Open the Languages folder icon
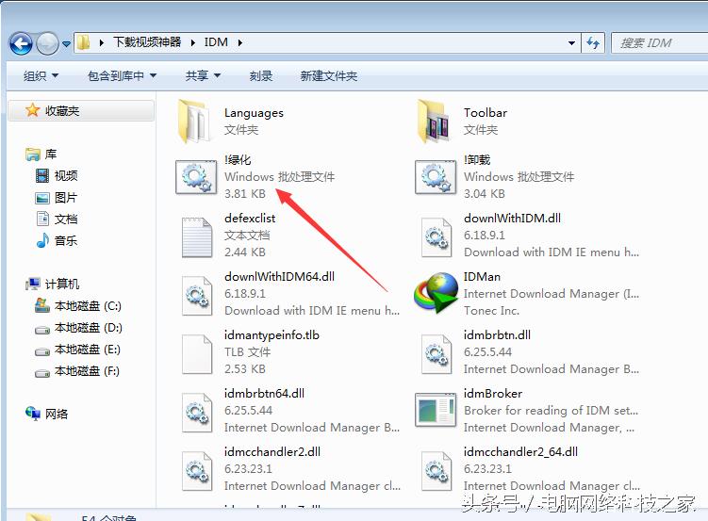This screenshot has height=521, width=708. coord(196,121)
